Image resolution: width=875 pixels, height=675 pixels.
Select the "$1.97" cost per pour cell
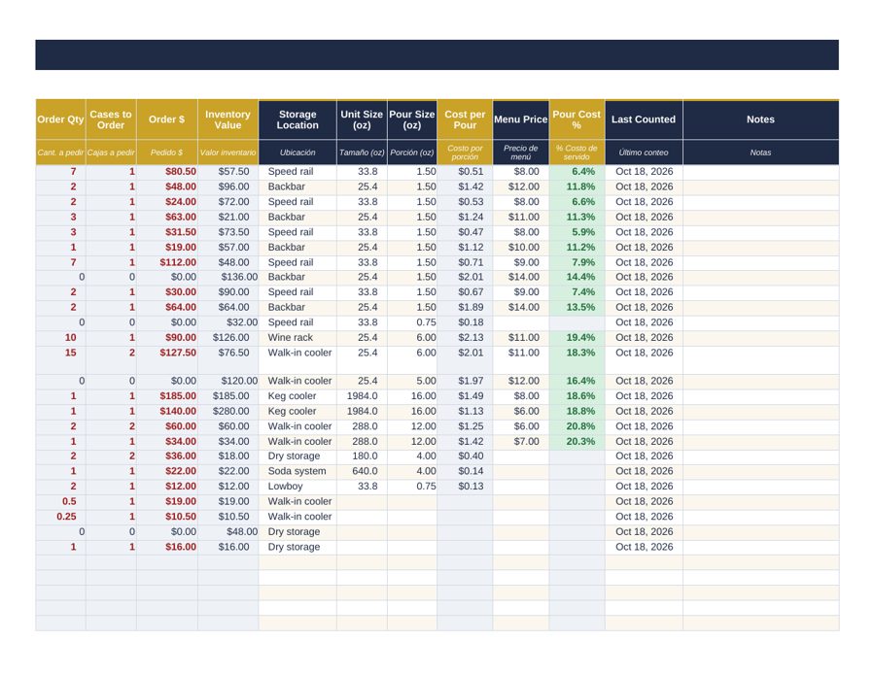[x=465, y=382]
